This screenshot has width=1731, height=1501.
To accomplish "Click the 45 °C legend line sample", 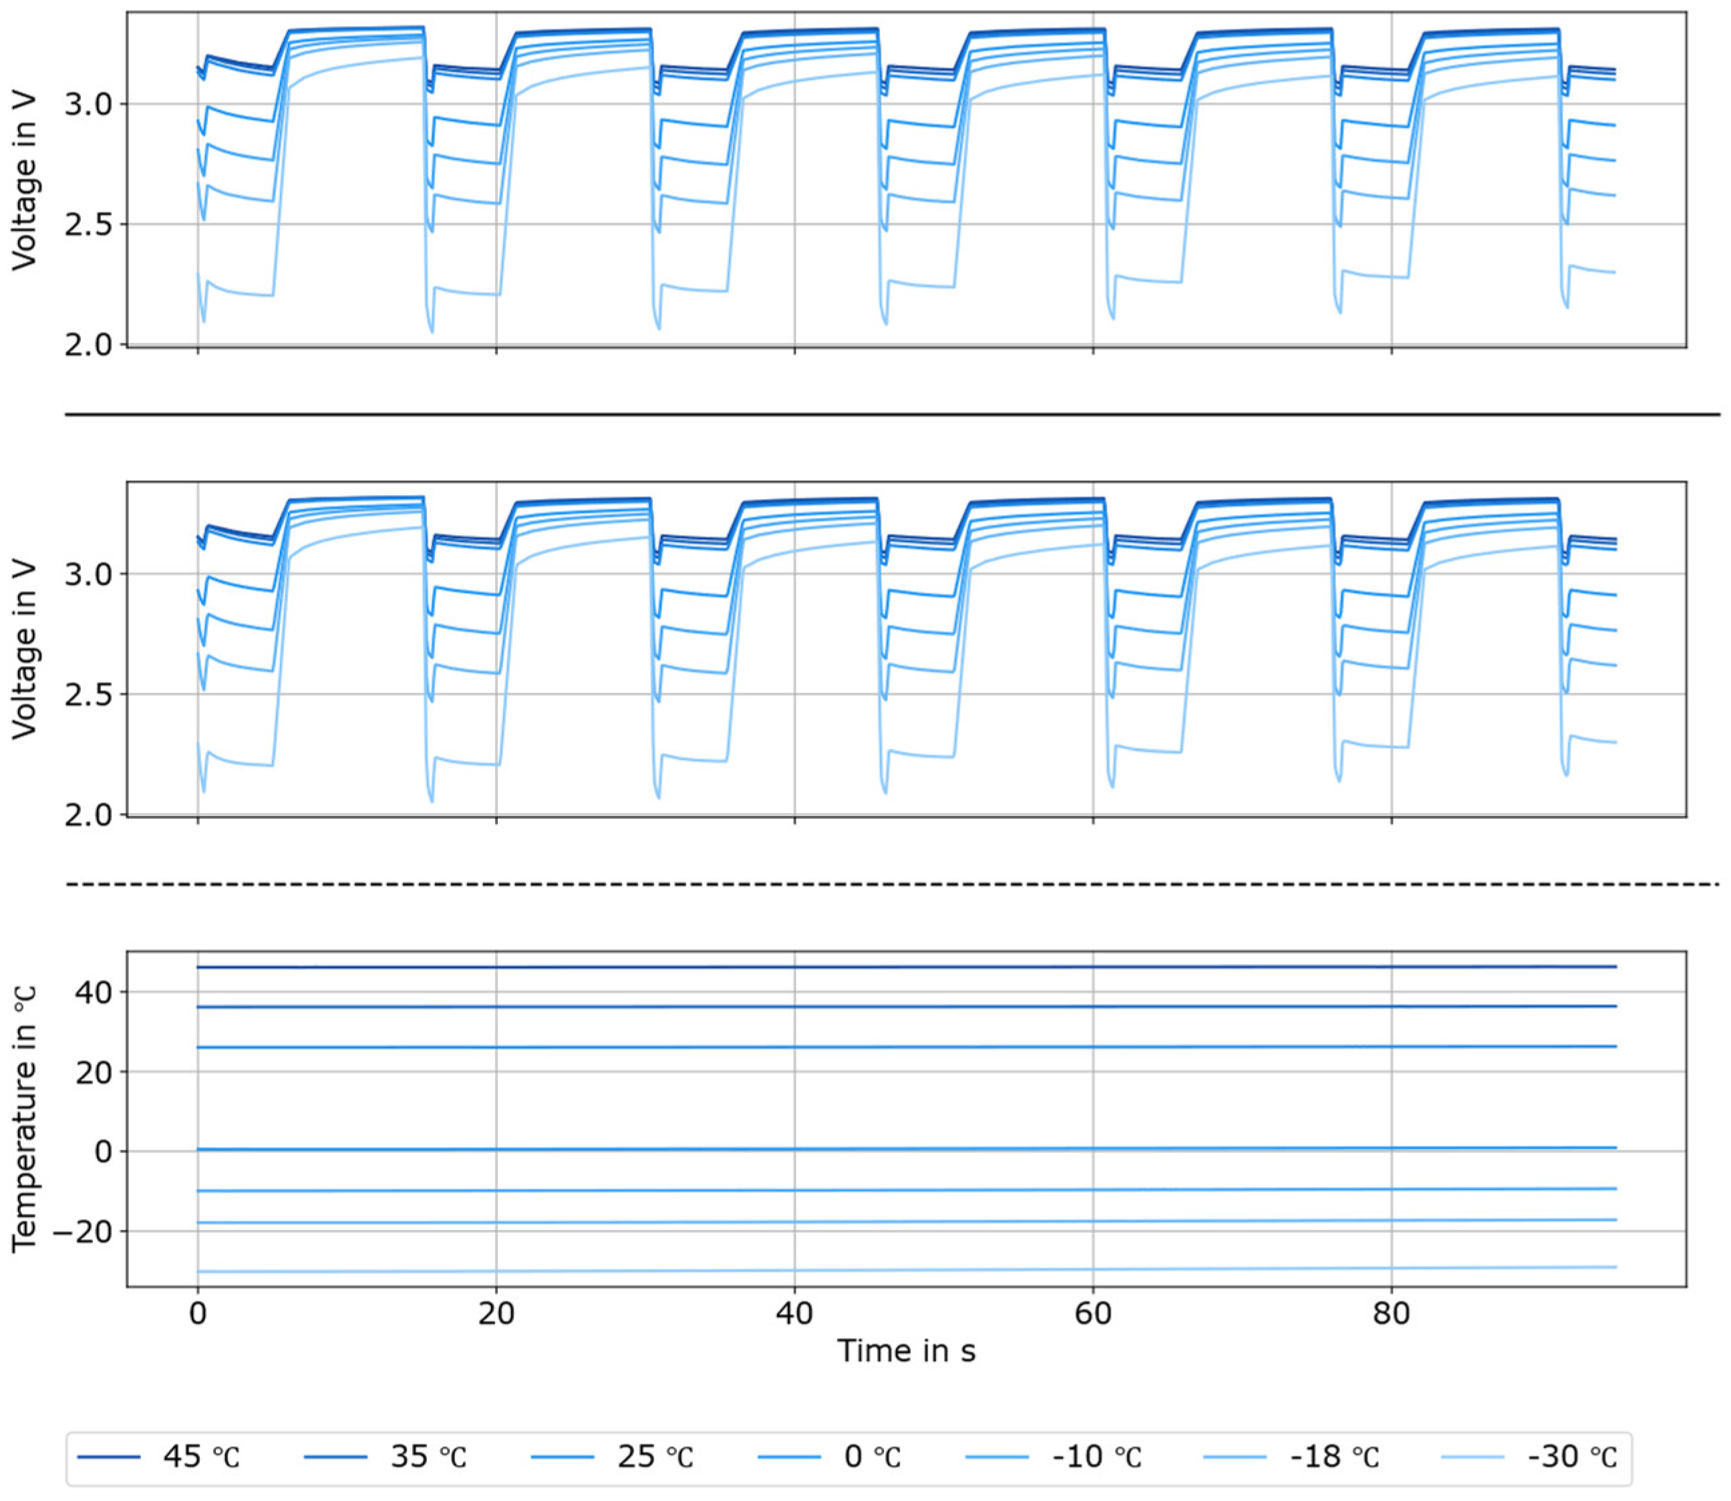I will pos(109,1458).
